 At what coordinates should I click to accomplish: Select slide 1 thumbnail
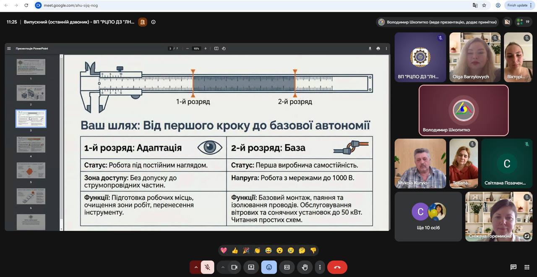[x=31, y=67]
